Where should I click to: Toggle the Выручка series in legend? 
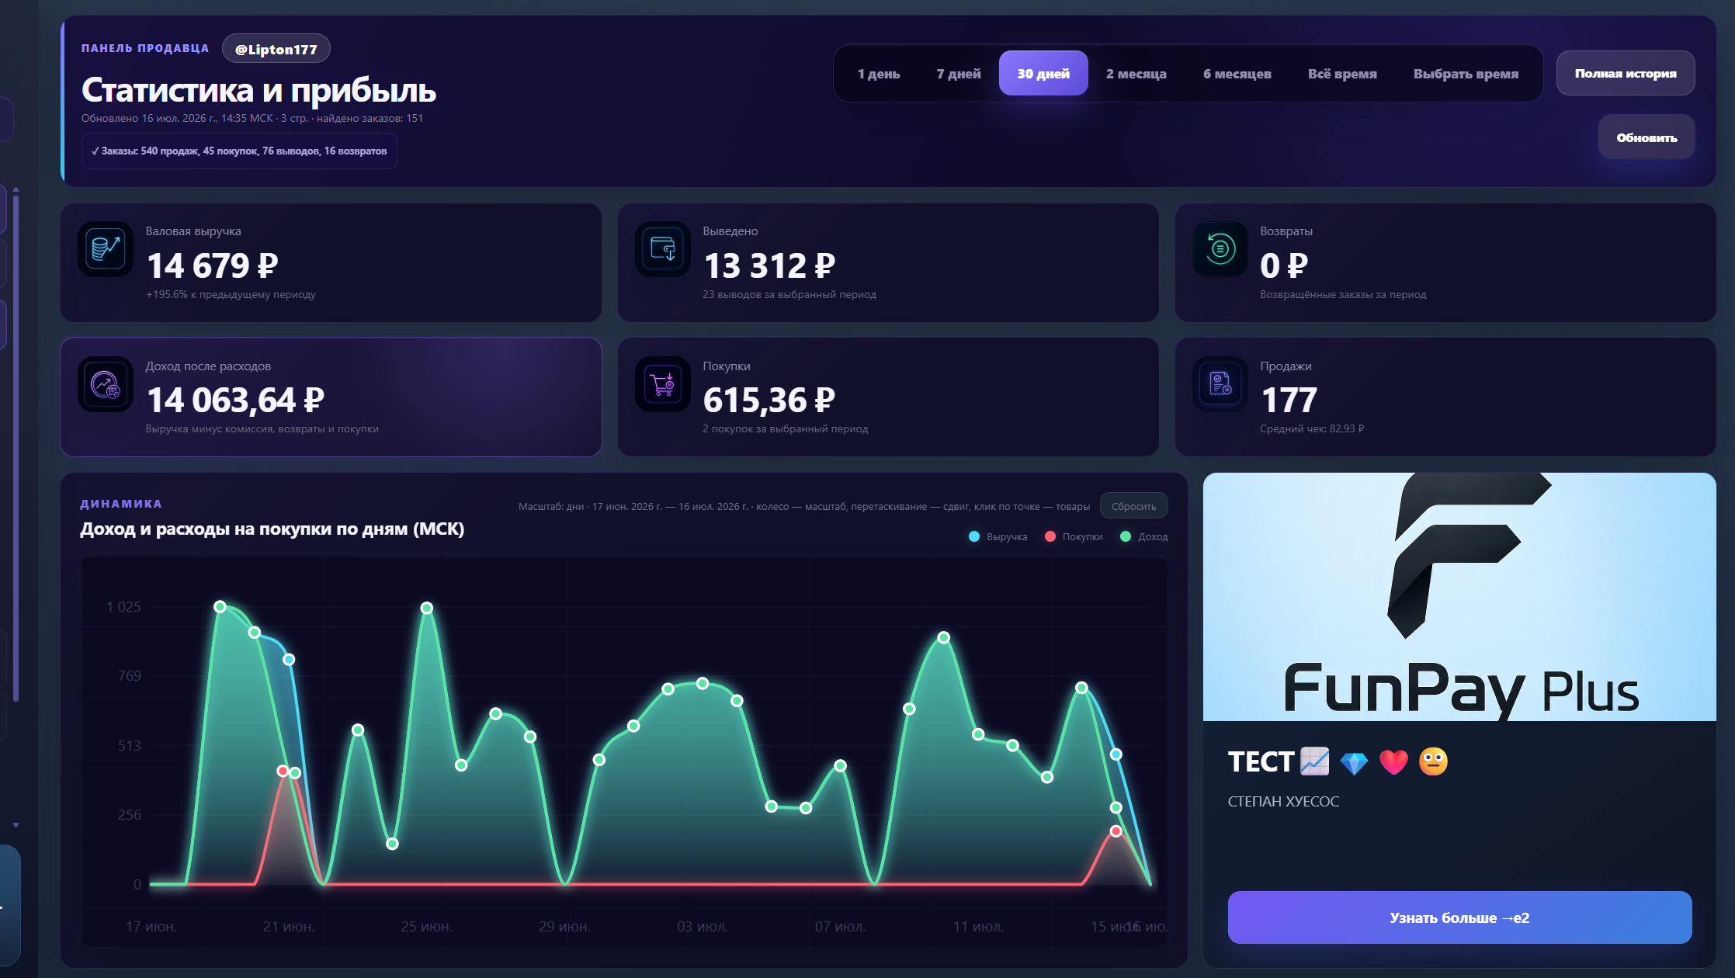tap(998, 536)
